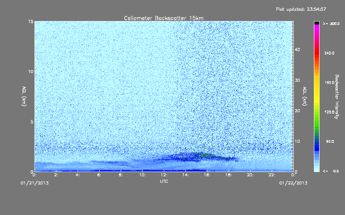Select the 'AGL (kft)' axis label
Screen dimensions: 345x215
[304, 96]
